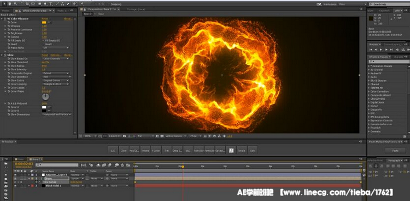Play the composition in Preview panel
This screenshot has width=410, height=201.
pos(381,50)
